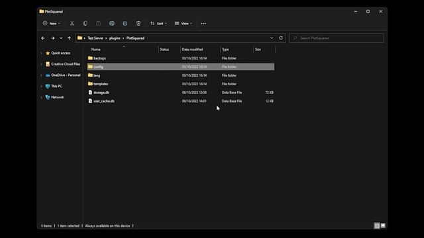424x238 pixels.
Task: Expand the Creative Cloud Files tree node
Action: click(x=41, y=64)
